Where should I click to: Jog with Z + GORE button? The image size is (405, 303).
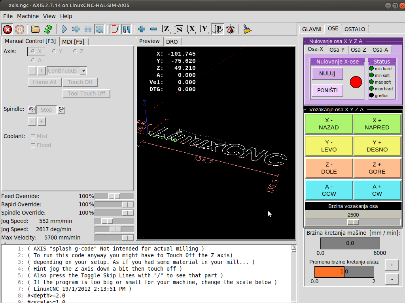point(377,168)
